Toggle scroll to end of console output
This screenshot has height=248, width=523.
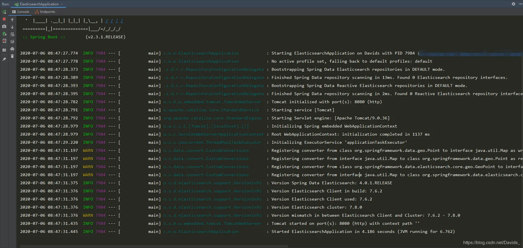(x=12, y=41)
